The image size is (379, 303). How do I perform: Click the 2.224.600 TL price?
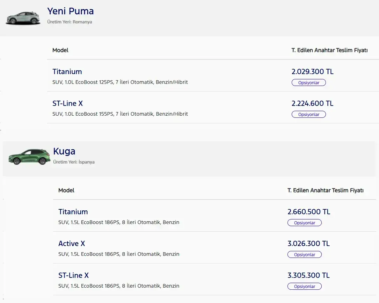coord(313,103)
